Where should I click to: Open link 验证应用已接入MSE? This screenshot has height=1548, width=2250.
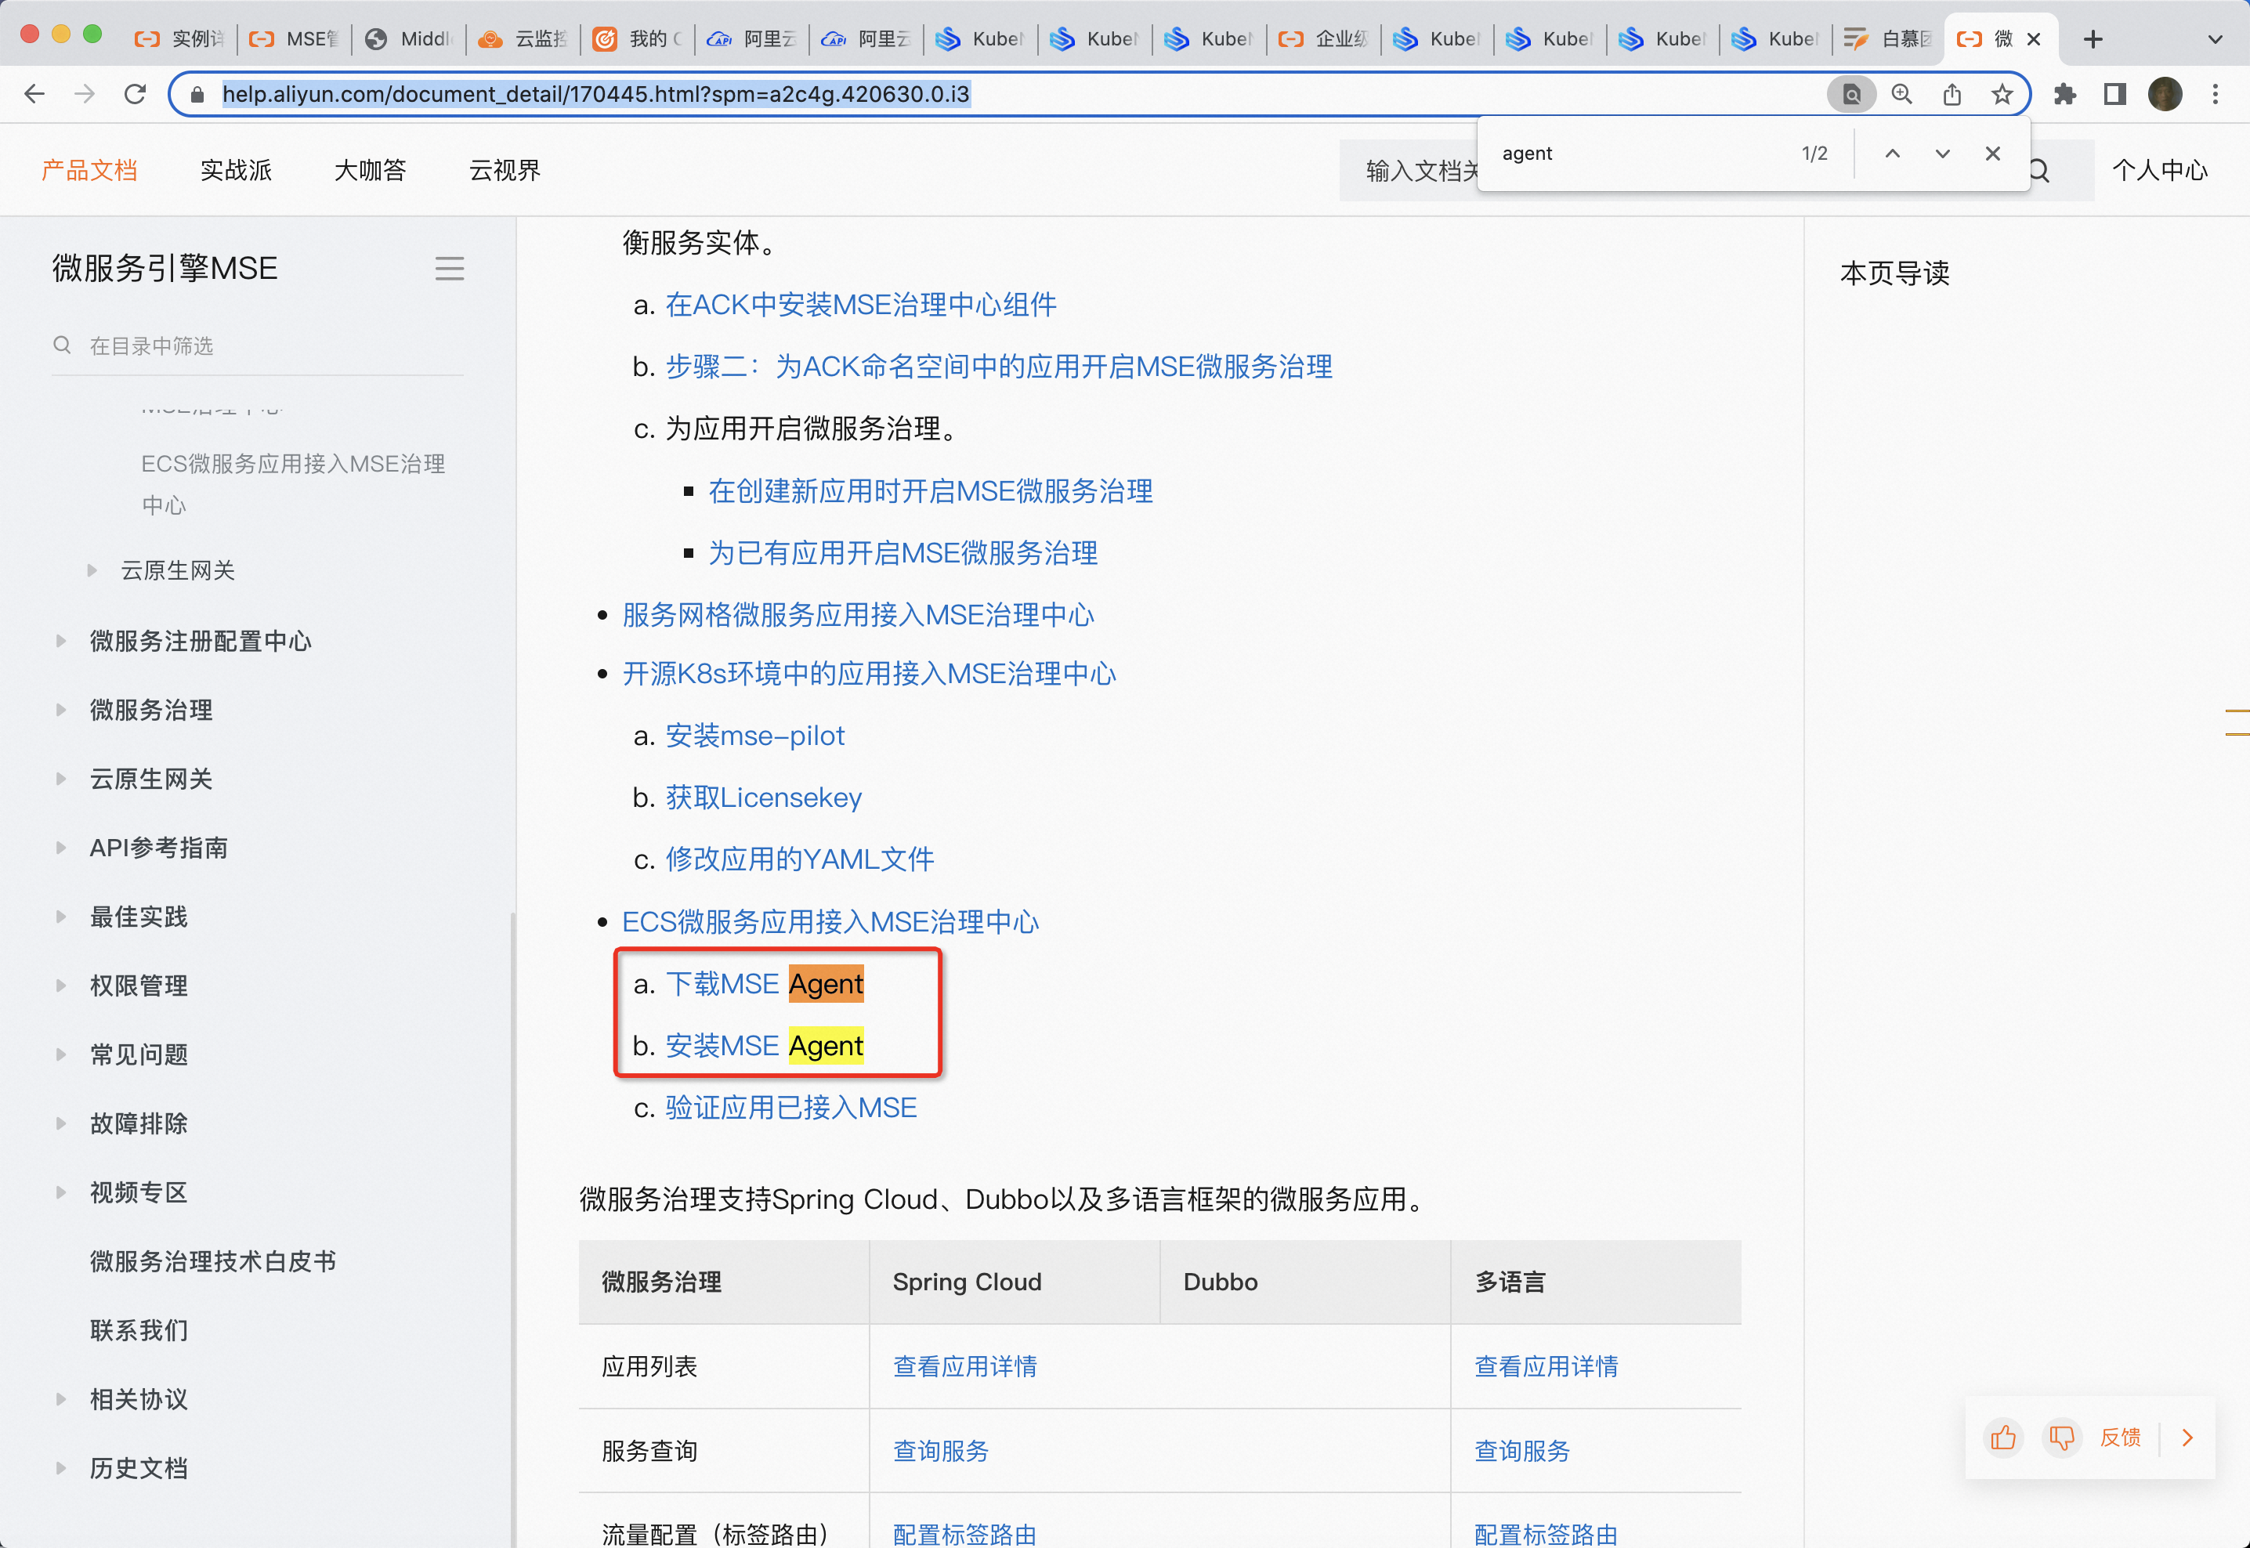(x=790, y=1108)
